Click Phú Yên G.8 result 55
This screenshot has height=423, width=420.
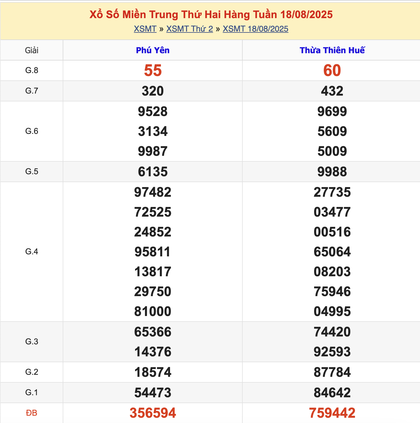point(153,70)
